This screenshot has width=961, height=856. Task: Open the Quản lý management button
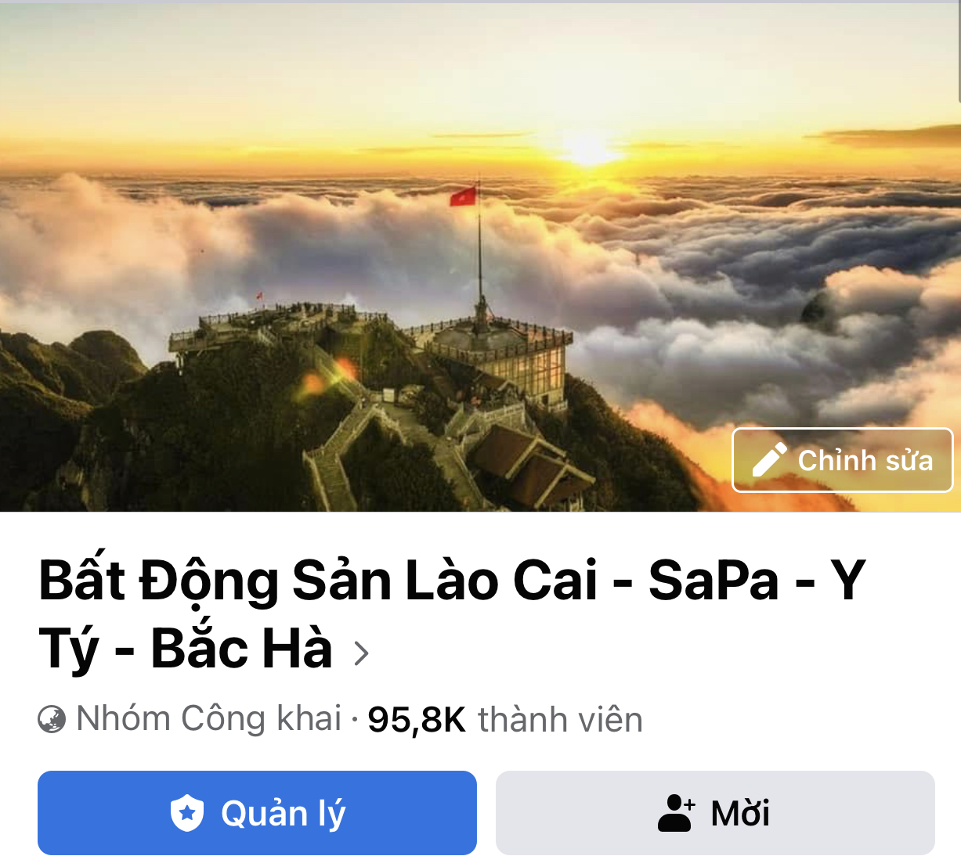tap(257, 813)
